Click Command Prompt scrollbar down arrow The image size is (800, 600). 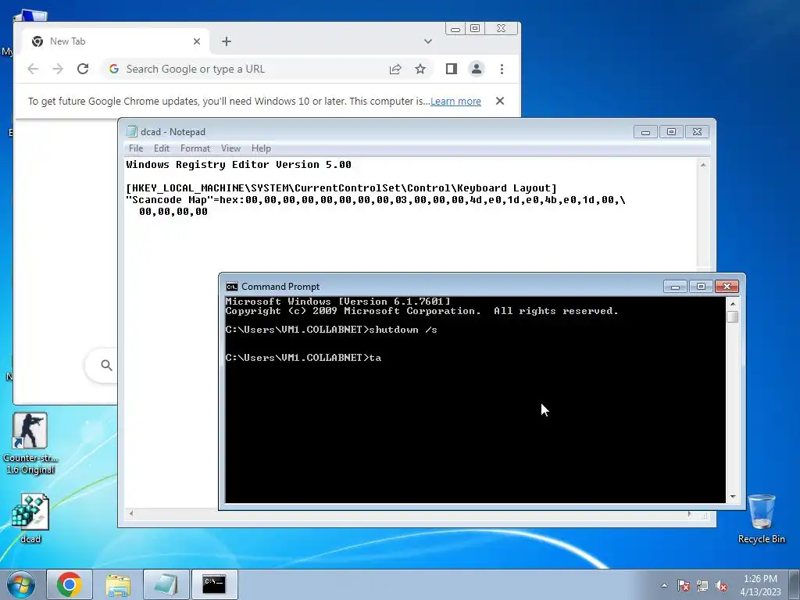pos(733,496)
